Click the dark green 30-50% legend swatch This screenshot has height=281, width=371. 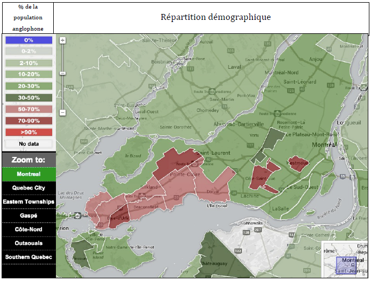[x=28, y=98]
